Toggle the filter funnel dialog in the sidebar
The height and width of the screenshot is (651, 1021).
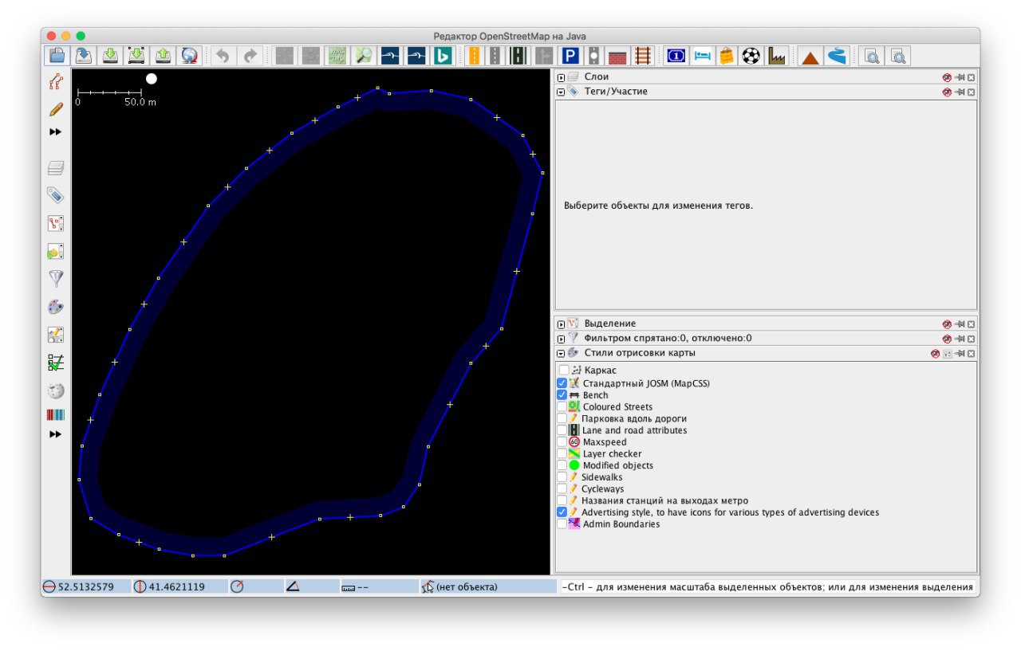click(56, 278)
